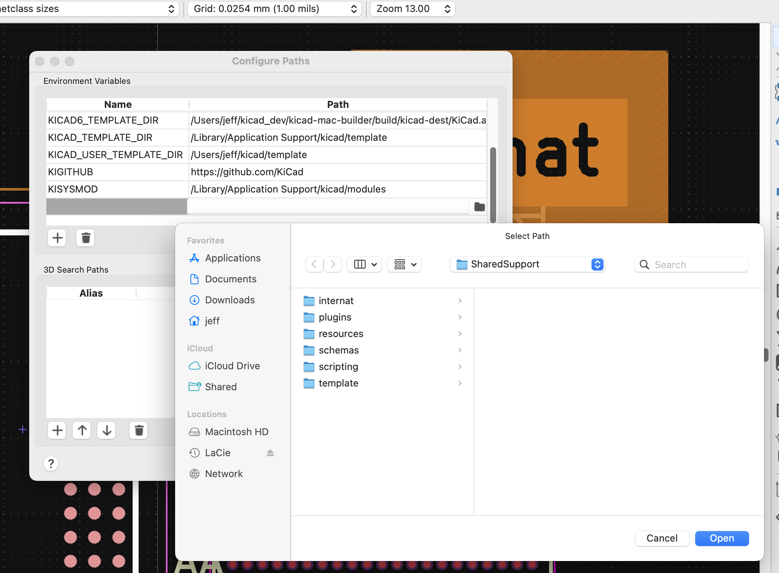This screenshot has width=779, height=573.
Task: Open Downloads from the sidebar
Action: [230, 300]
